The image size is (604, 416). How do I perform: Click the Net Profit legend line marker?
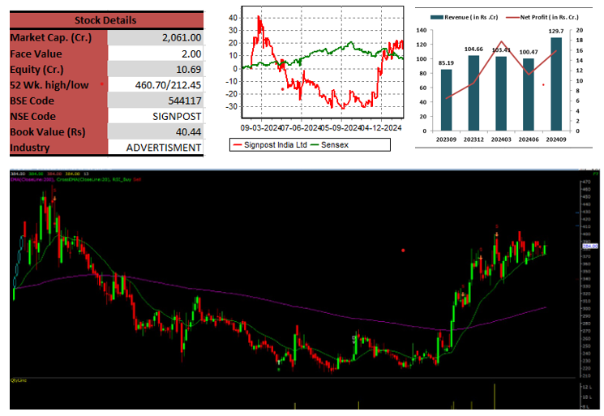tap(512, 17)
